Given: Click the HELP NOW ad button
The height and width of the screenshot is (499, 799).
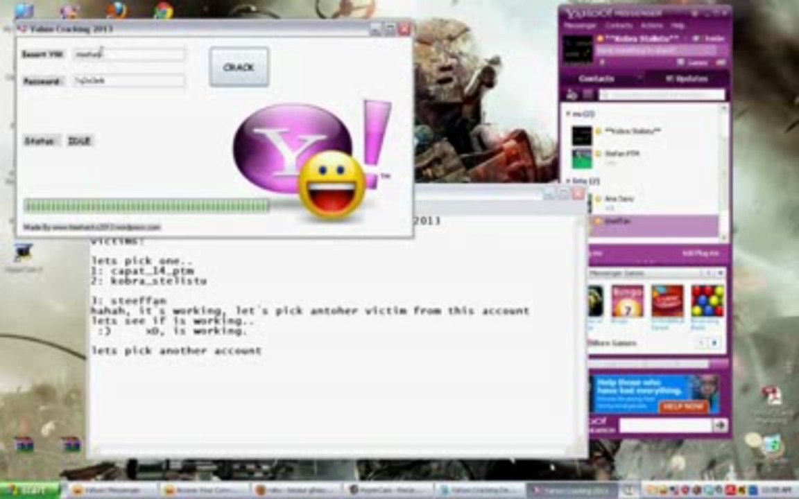Looking at the screenshot, I should [682, 406].
